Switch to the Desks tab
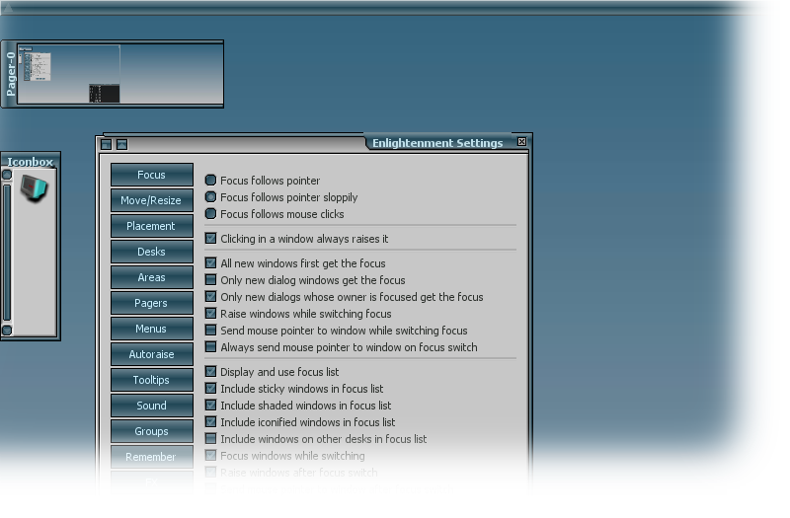This screenshot has width=790, height=518. (x=152, y=252)
